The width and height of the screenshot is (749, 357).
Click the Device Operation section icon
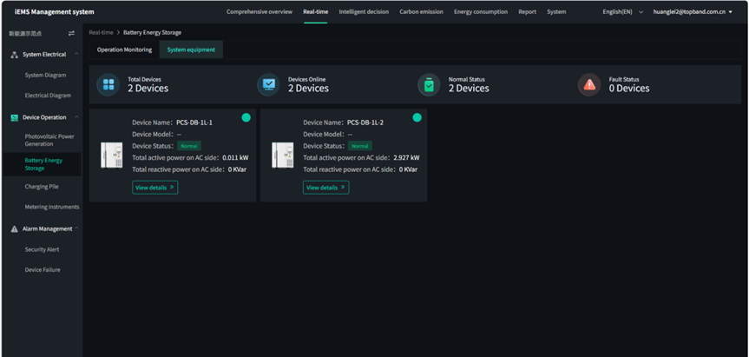point(14,117)
